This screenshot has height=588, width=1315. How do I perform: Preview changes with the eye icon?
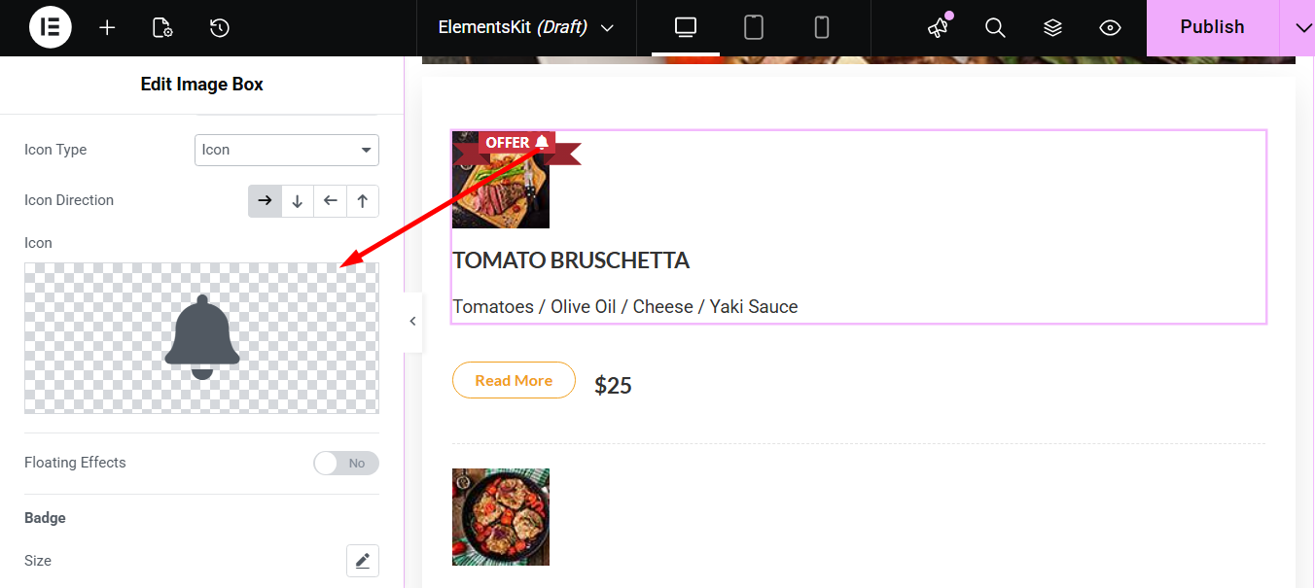point(1111,27)
